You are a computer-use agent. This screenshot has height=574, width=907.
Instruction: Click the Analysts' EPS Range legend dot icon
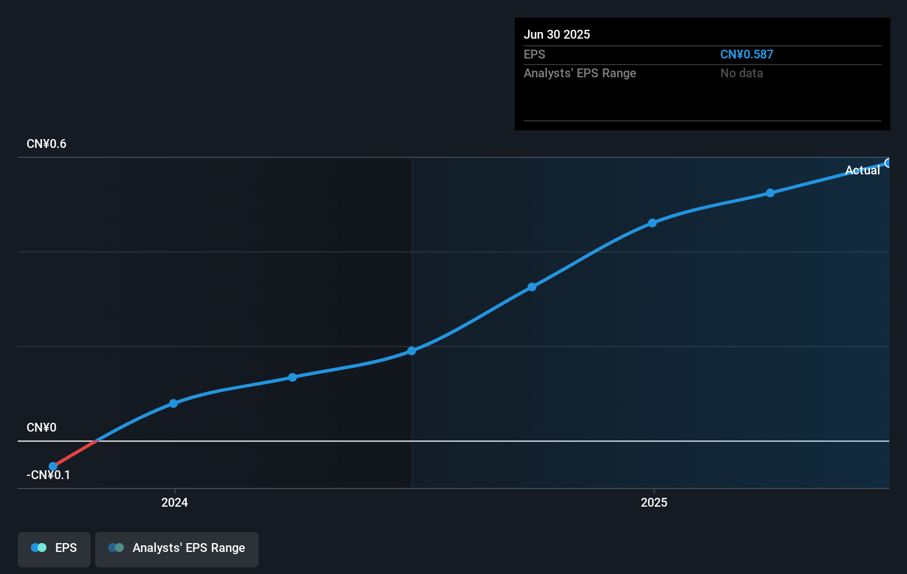(116, 548)
